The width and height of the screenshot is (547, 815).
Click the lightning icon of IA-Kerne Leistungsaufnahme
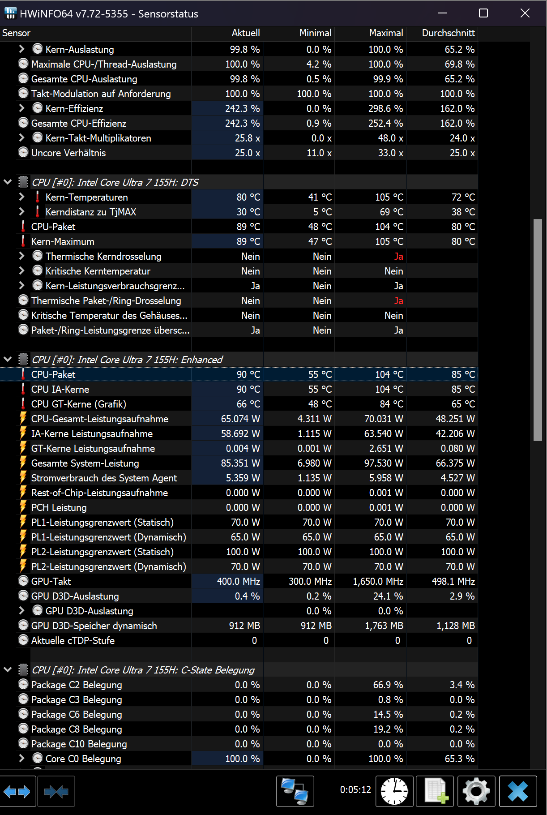23,433
